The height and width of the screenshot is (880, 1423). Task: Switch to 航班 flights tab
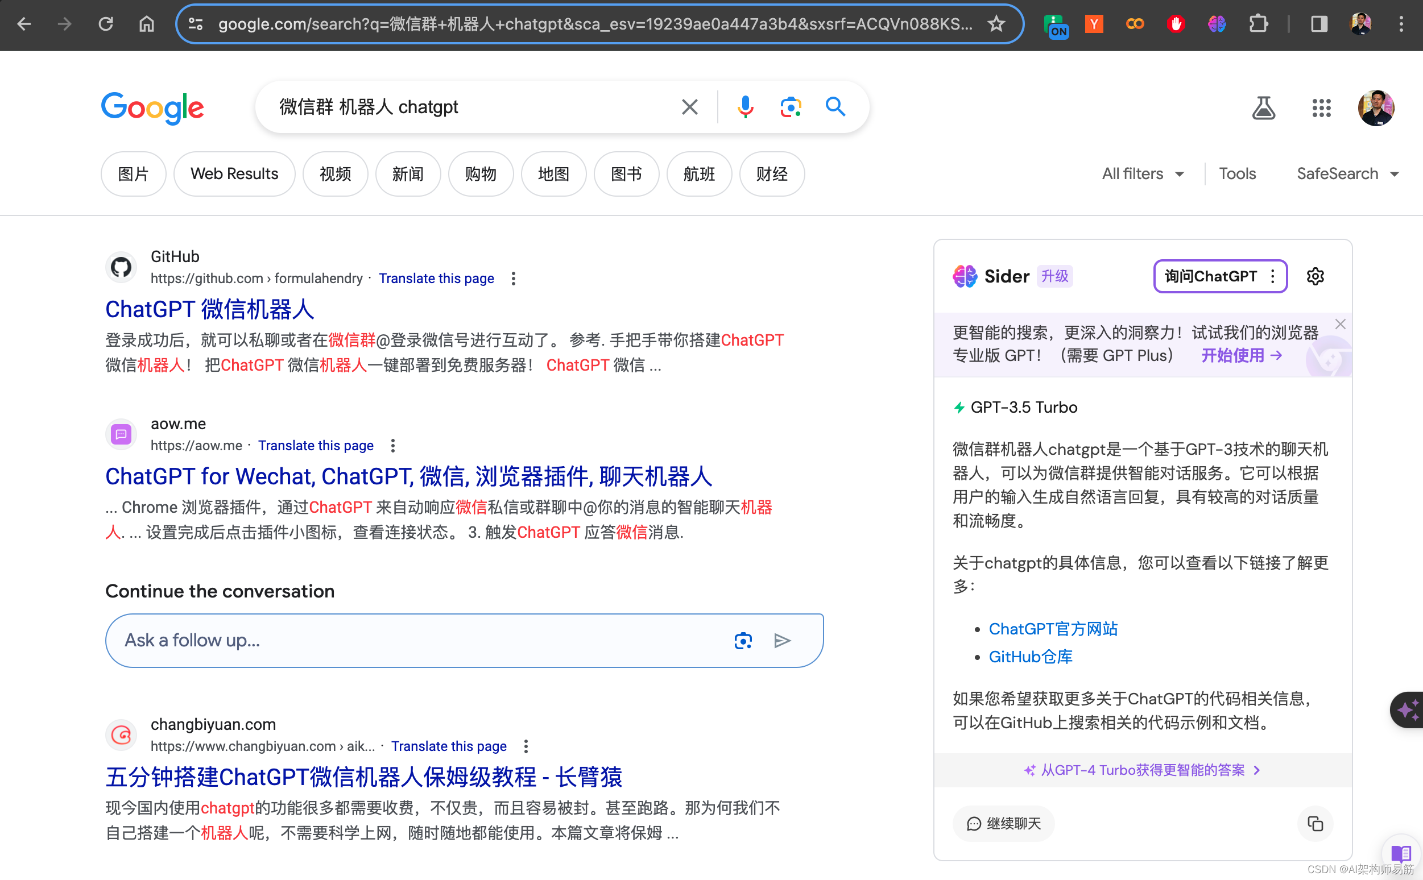[x=700, y=174]
